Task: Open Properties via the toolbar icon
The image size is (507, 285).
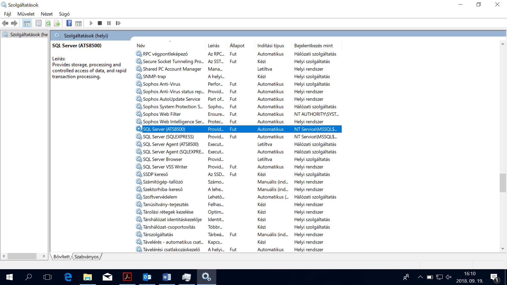Action: (x=39, y=23)
